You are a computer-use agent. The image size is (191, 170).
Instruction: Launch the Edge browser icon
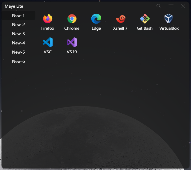(x=96, y=19)
